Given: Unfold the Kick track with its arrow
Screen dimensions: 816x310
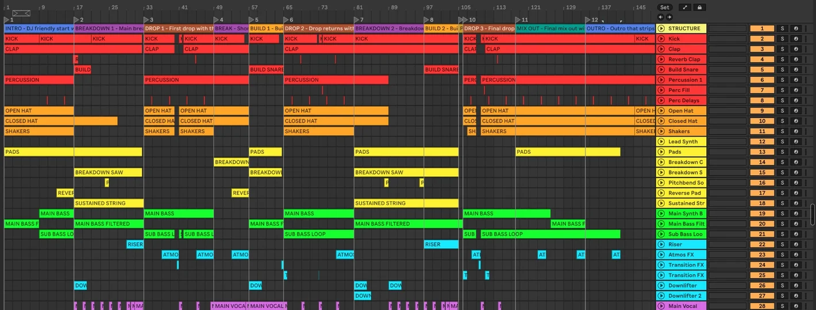Looking at the screenshot, I should tap(661, 38).
